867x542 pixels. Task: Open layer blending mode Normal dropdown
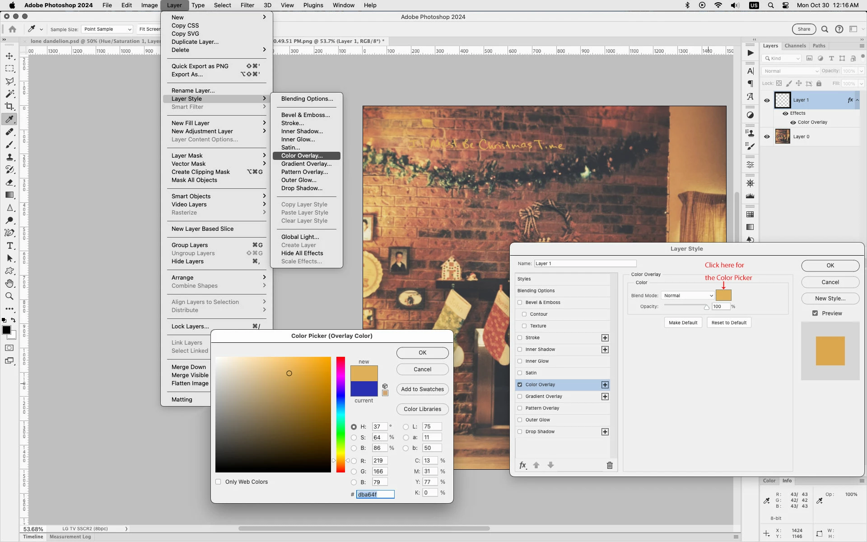pyautogui.click(x=791, y=71)
